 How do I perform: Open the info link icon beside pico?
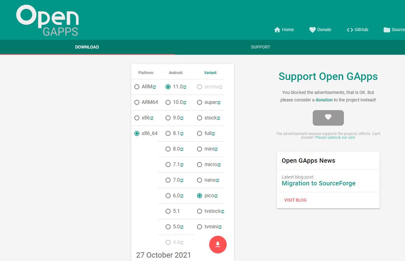[216, 196]
